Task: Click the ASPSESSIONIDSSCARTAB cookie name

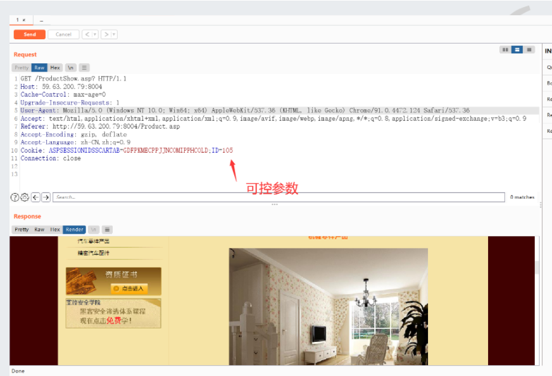Action: click(x=84, y=150)
